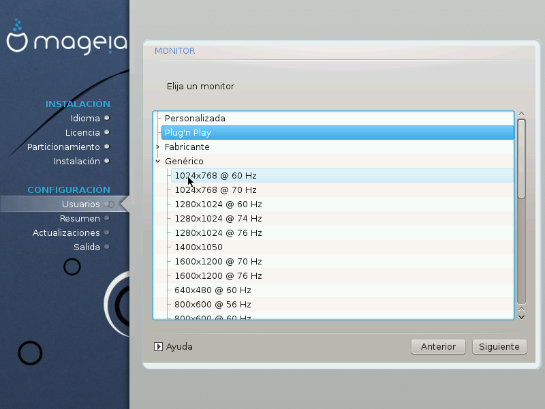Viewport: 545px width, 409px height.
Task: Expand the Fabricante tree node
Action: [x=158, y=147]
